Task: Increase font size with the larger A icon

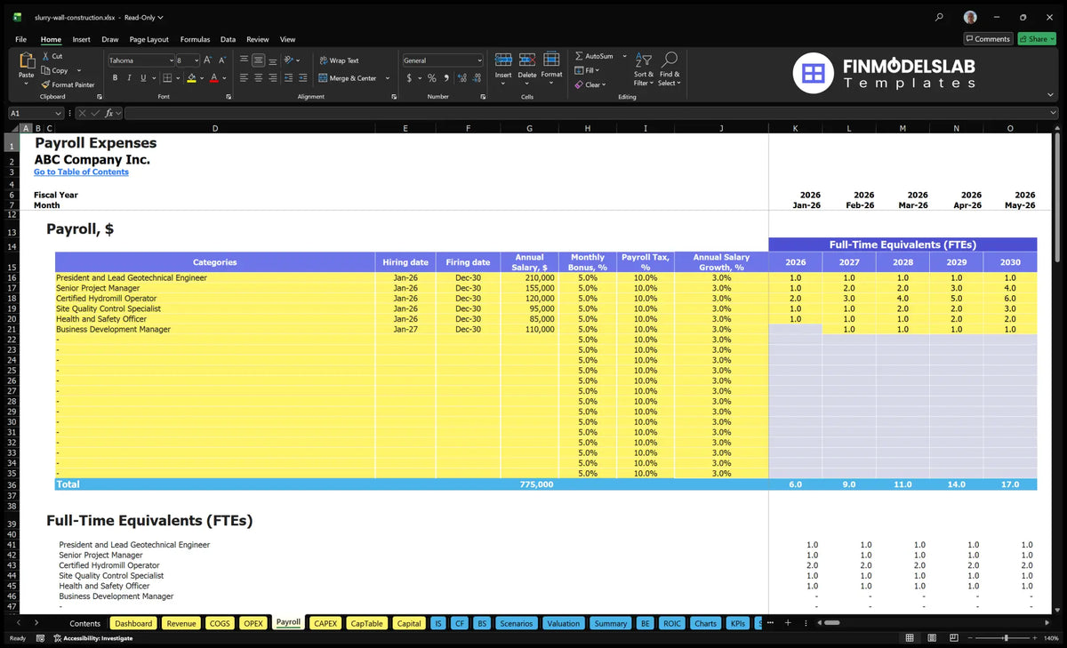Action: (x=208, y=60)
